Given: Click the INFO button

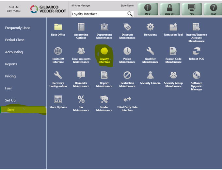Looking at the screenshot, I should (x=148, y=9).
